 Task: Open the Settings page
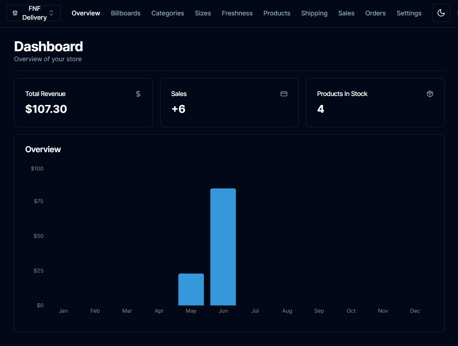coord(409,13)
